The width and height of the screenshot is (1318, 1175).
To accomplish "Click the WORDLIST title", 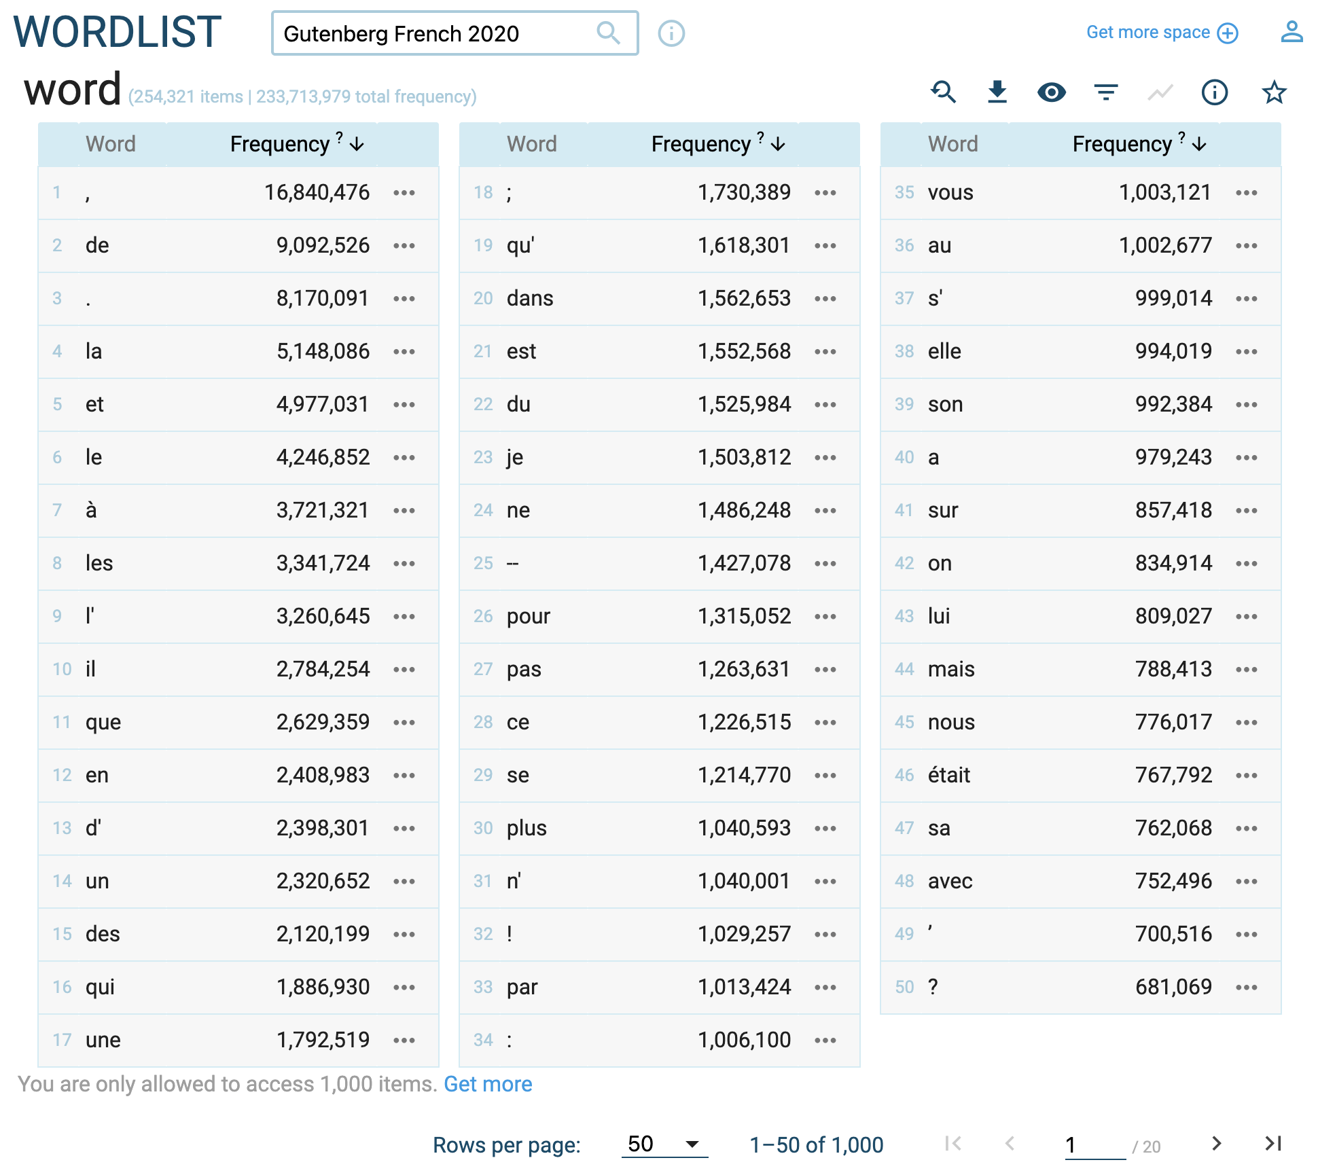I will pyautogui.click(x=118, y=32).
